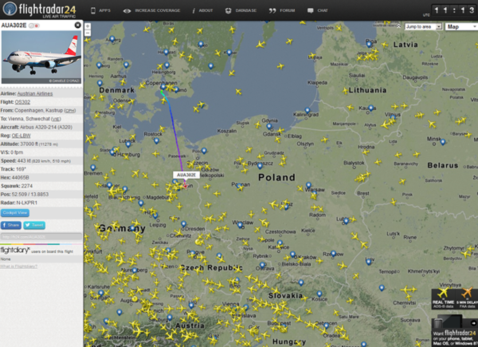The height and width of the screenshot is (347, 478).
Task: Toggle the red follow-aircraft switch beside AUA302E
Action: click(x=36, y=26)
